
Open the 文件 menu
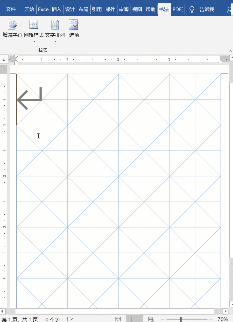coord(11,9)
